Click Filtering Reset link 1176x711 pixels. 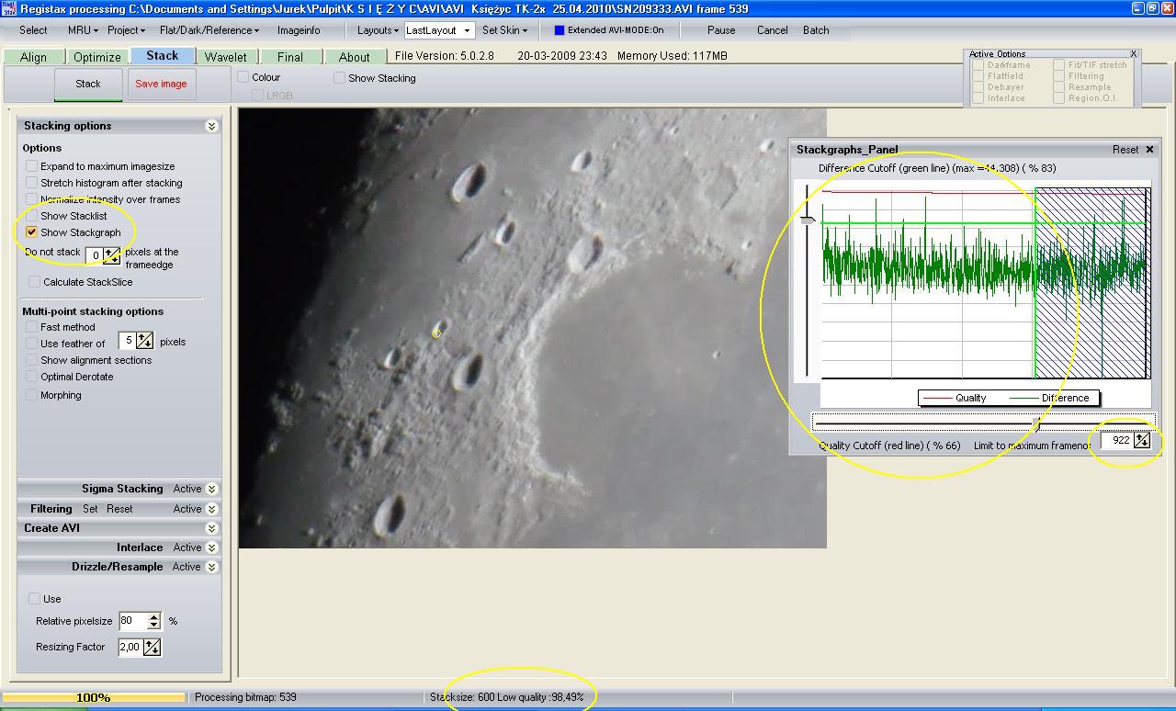point(119,509)
